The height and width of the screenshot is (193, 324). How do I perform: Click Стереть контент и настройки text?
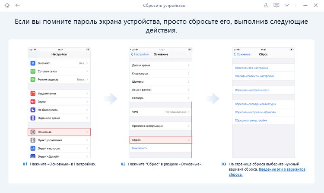[x=254, y=76]
